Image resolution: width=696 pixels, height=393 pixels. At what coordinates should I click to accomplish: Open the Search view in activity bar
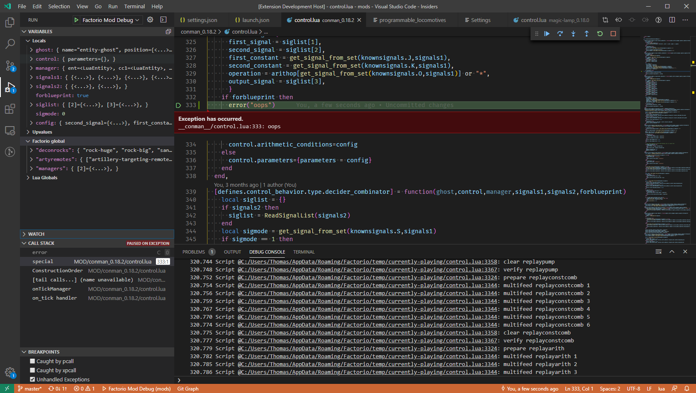pos(10,44)
